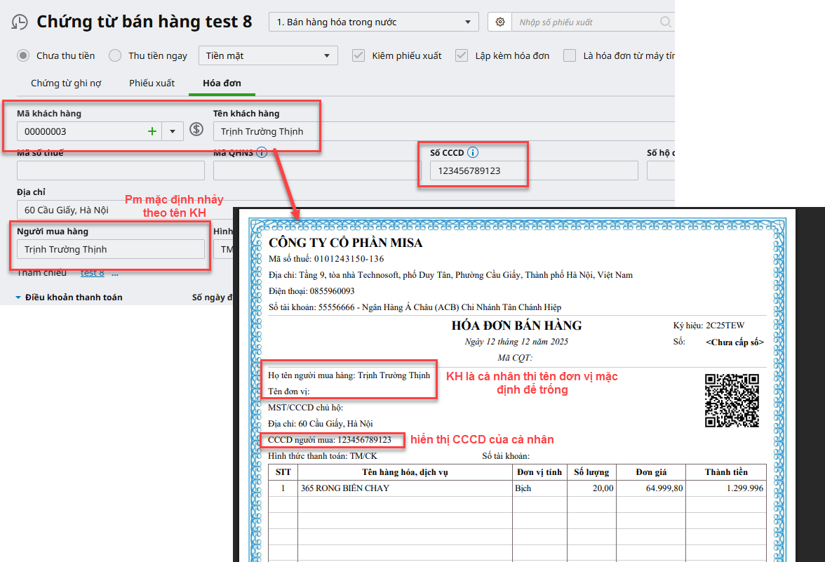Click the QR code on the invoice preview
825x562 pixels.
point(732,400)
